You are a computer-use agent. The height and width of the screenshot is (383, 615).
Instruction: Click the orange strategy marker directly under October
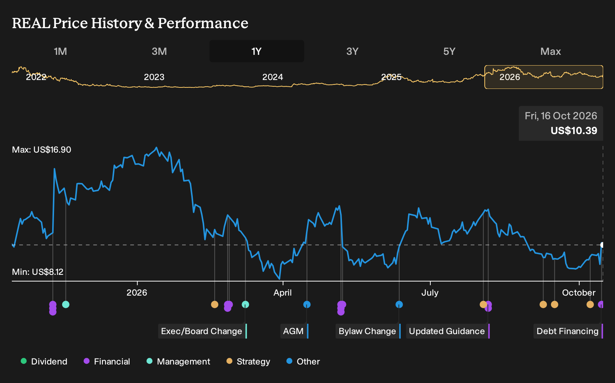(590, 304)
